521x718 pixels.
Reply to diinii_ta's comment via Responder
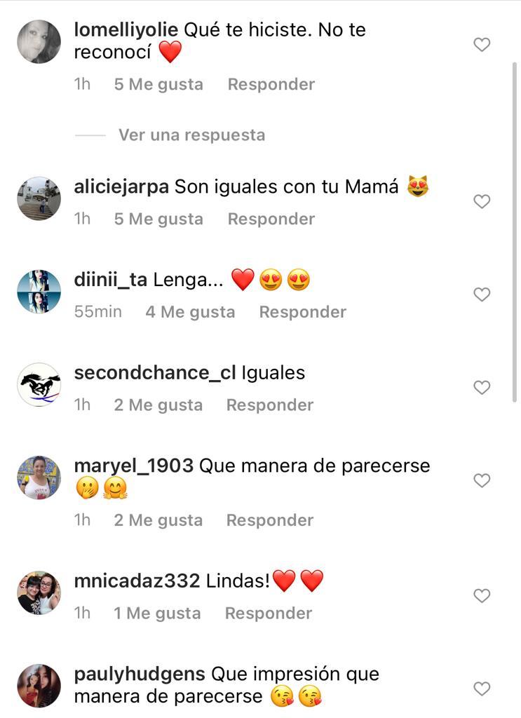tap(302, 311)
